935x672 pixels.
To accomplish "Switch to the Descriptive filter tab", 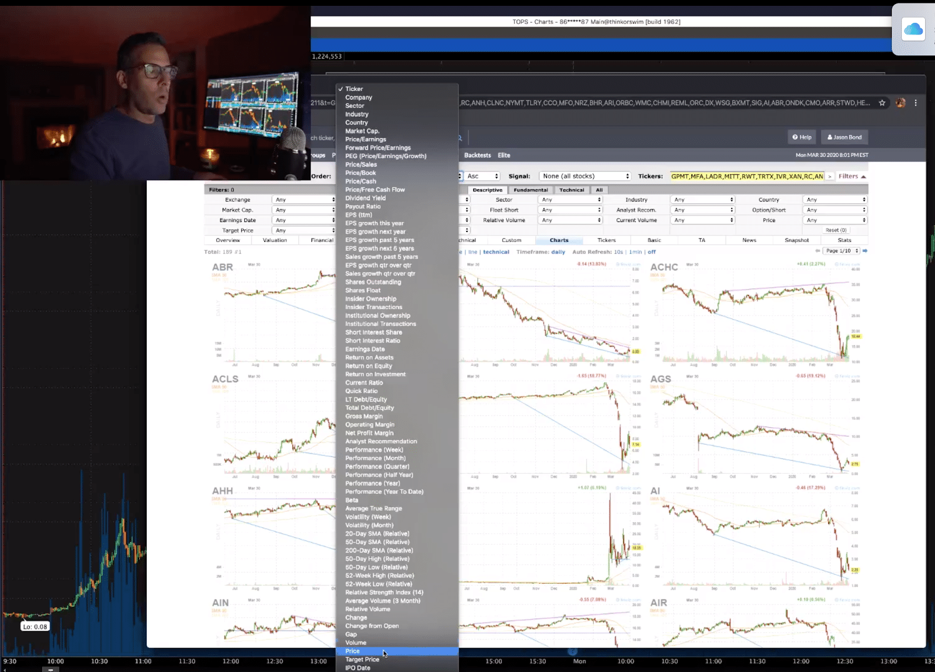I will point(487,190).
